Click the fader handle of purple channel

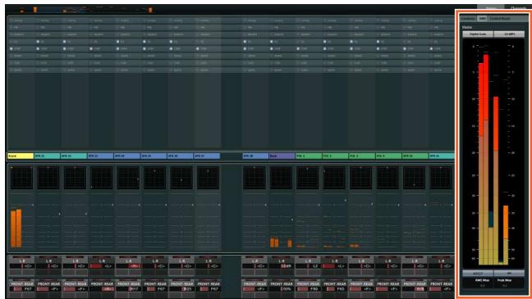pos(292,220)
